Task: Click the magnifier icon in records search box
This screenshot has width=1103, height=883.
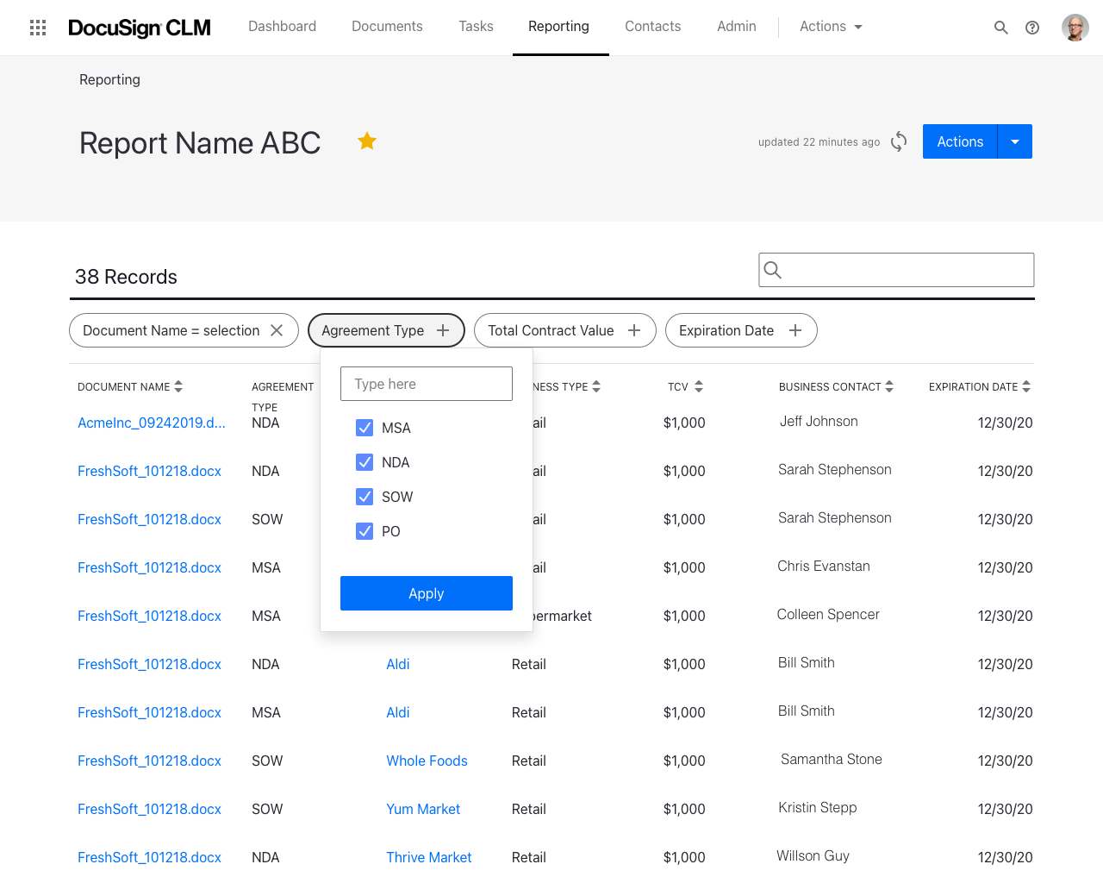Action: click(x=773, y=270)
